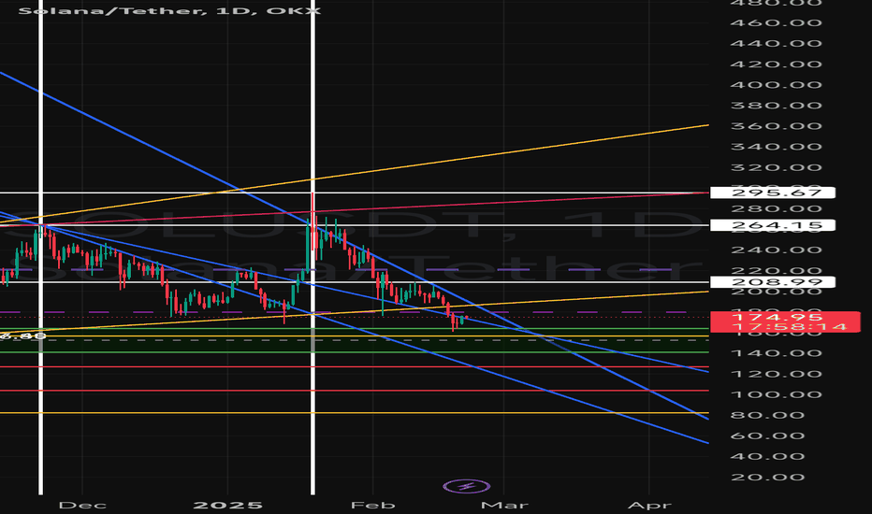Select the 295.67 price label
The image size is (872, 514).
773,193
